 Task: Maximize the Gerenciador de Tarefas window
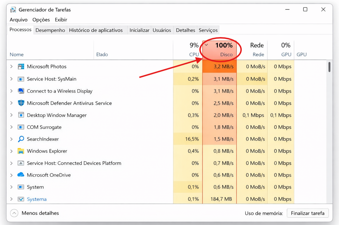tap(305, 9)
